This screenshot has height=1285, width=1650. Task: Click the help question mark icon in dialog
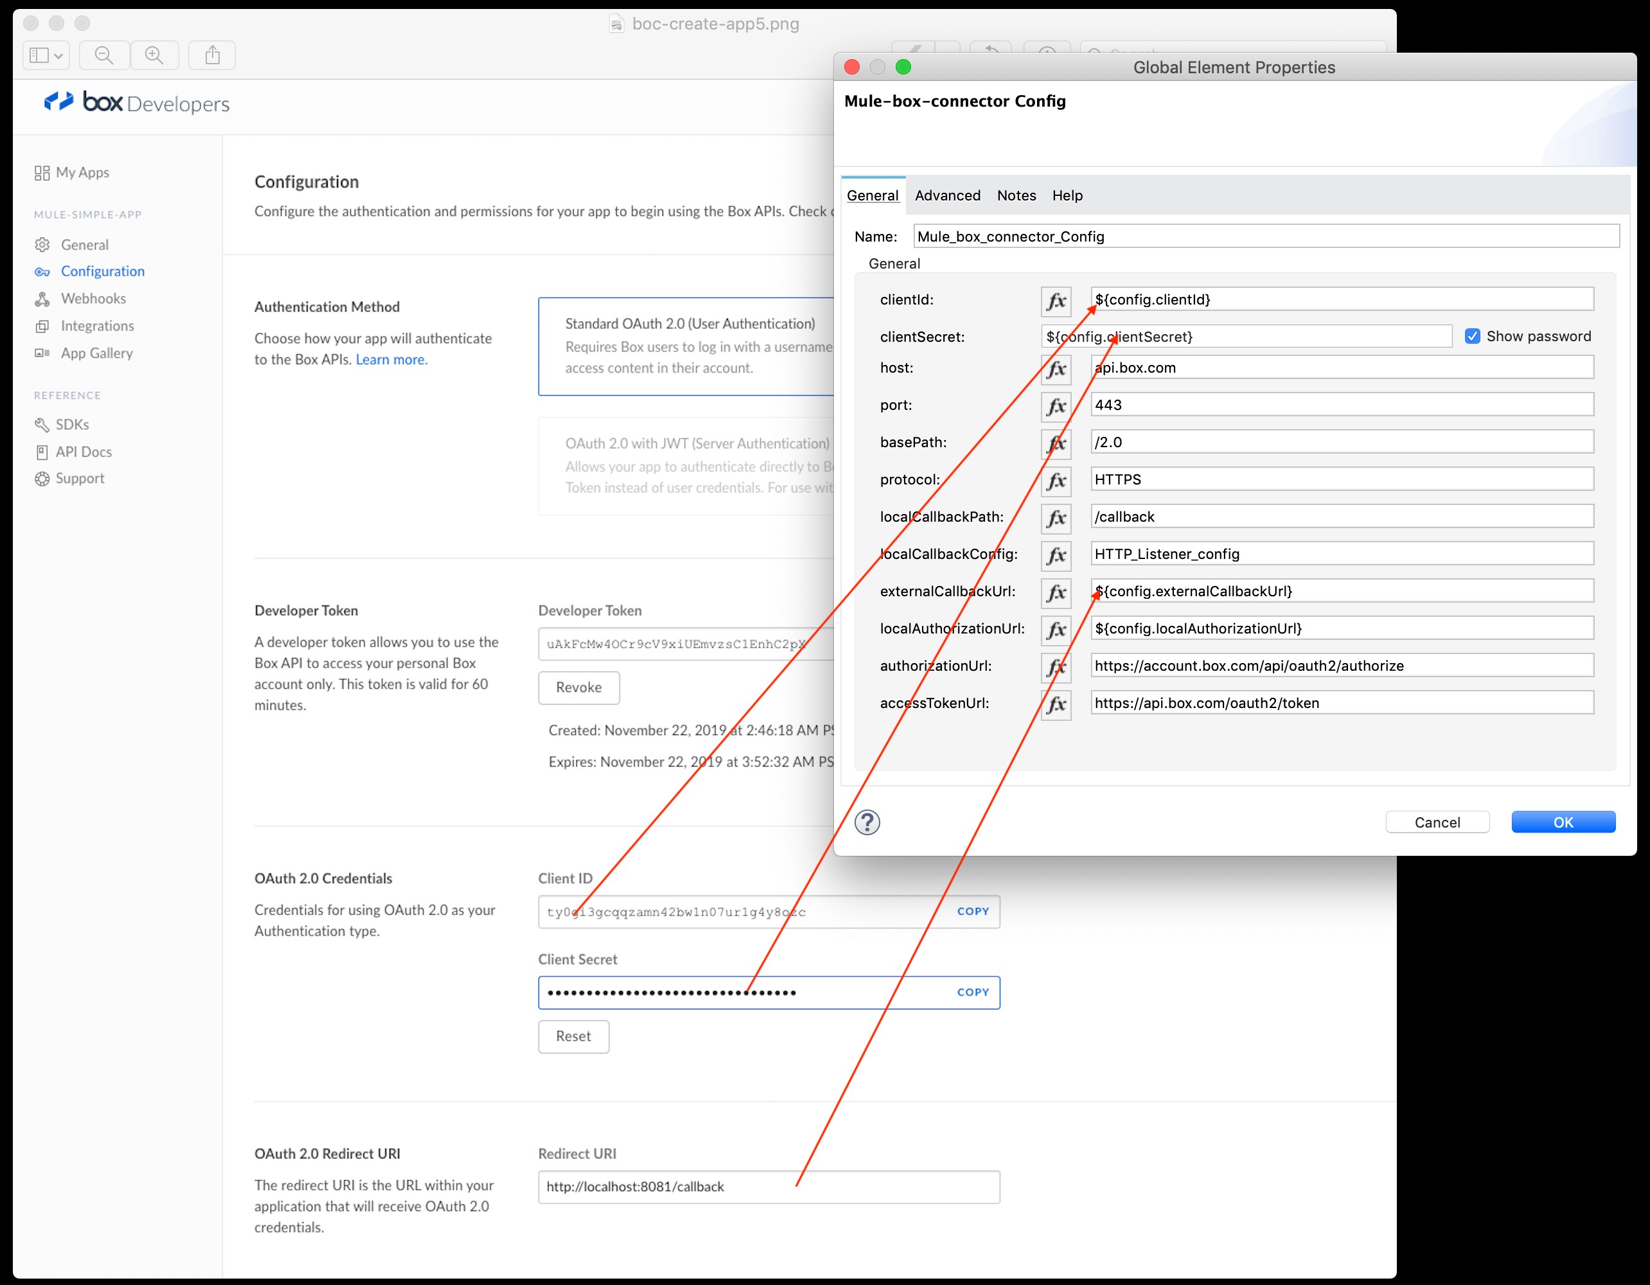click(x=867, y=822)
